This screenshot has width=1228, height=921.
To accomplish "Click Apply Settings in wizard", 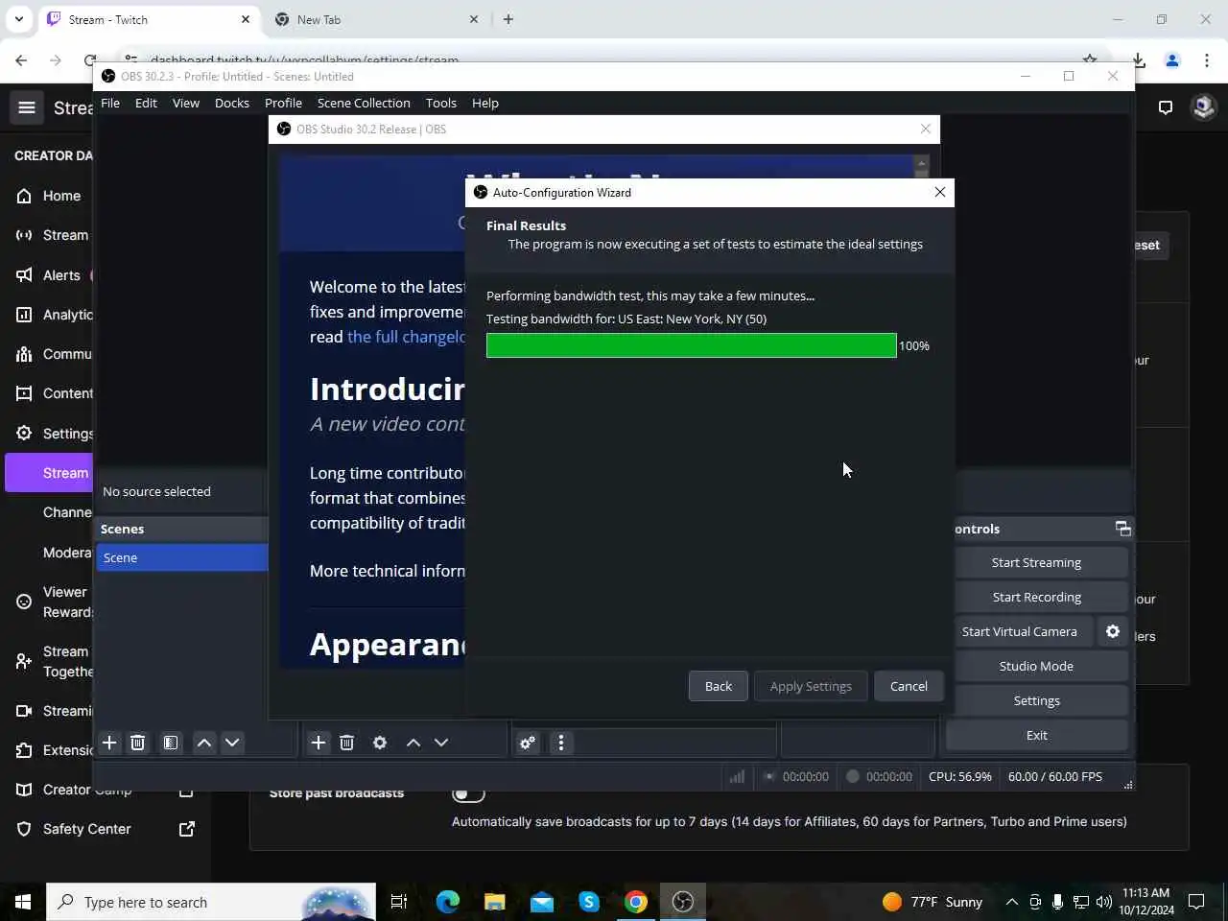I will (811, 686).
